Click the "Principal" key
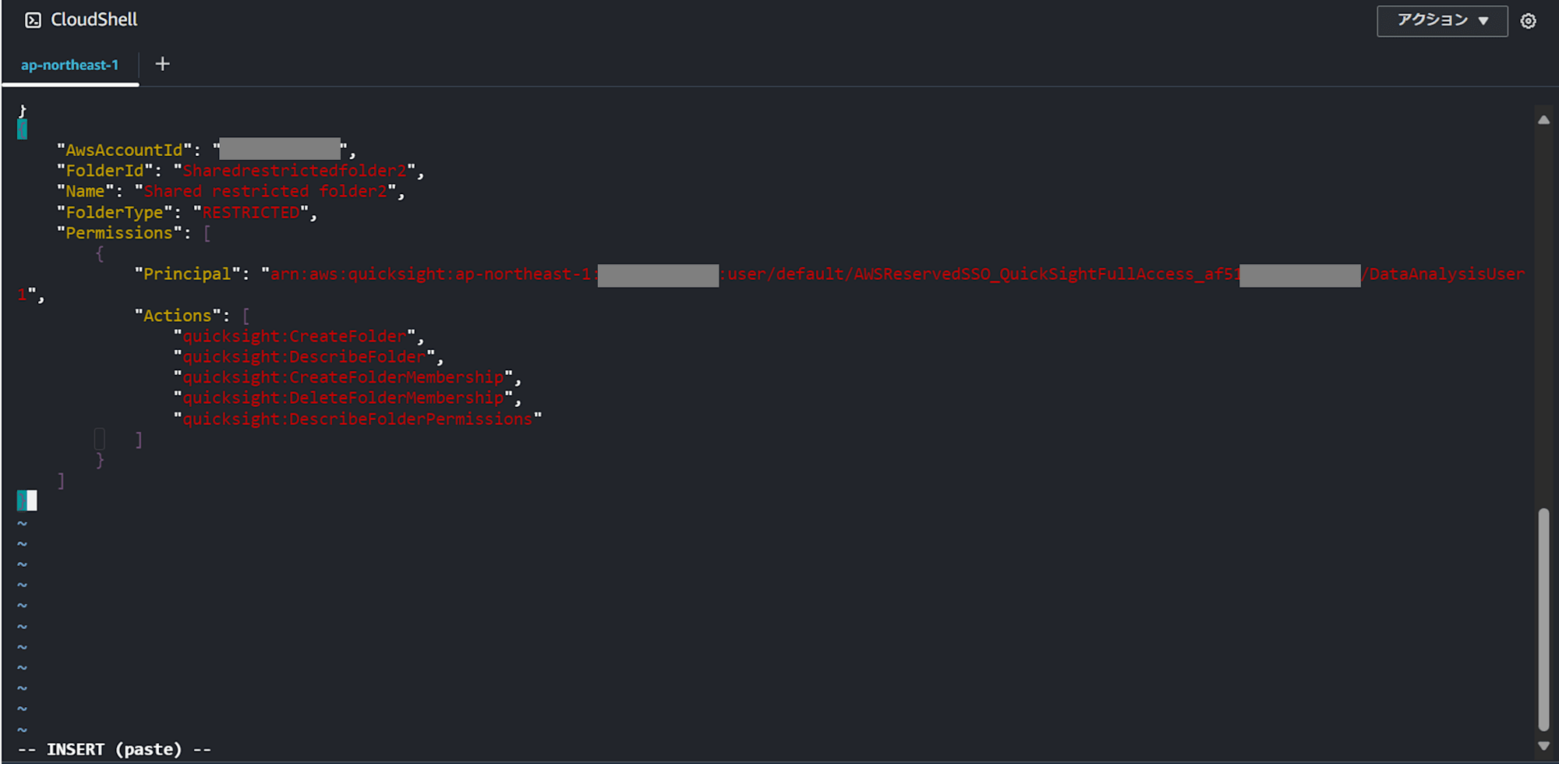This screenshot has width=1559, height=764. point(187,274)
